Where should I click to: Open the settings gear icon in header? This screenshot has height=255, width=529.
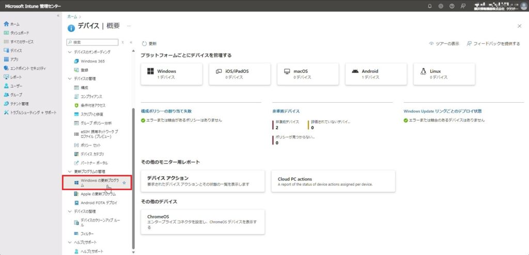[x=441, y=6]
